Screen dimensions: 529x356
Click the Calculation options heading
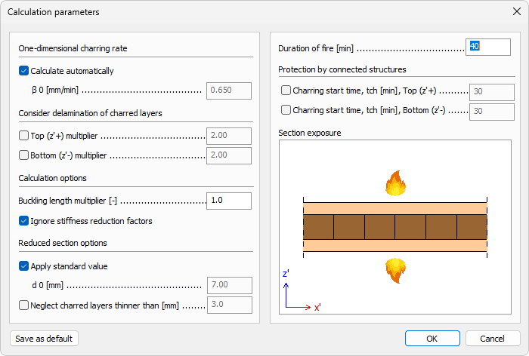point(52,178)
